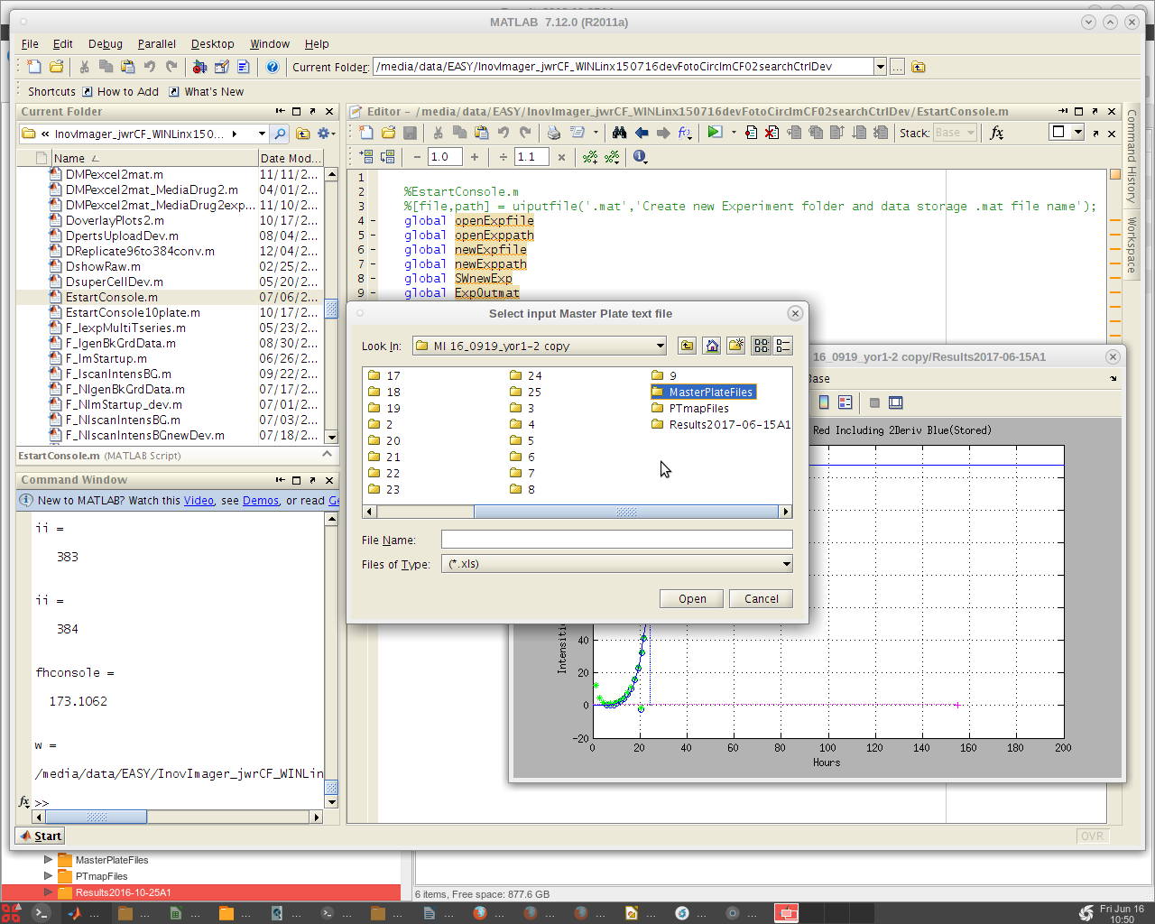Click the Home folder icon in dialog
The height and width of the screenshot is (924, 1155).
[712, 346]
